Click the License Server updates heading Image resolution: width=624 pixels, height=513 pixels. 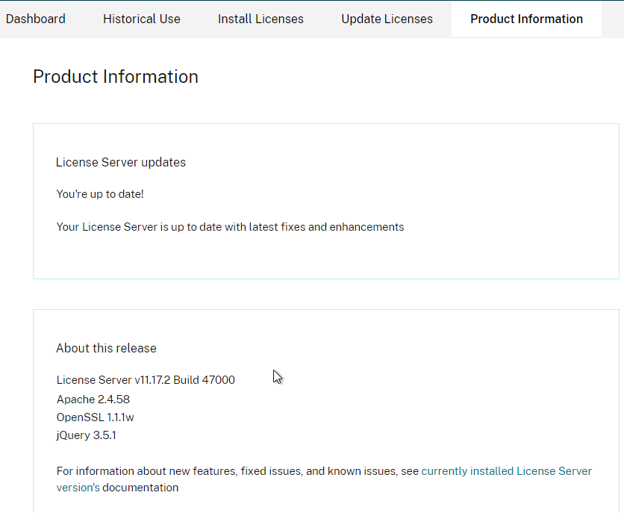click(x=121, y=162)
